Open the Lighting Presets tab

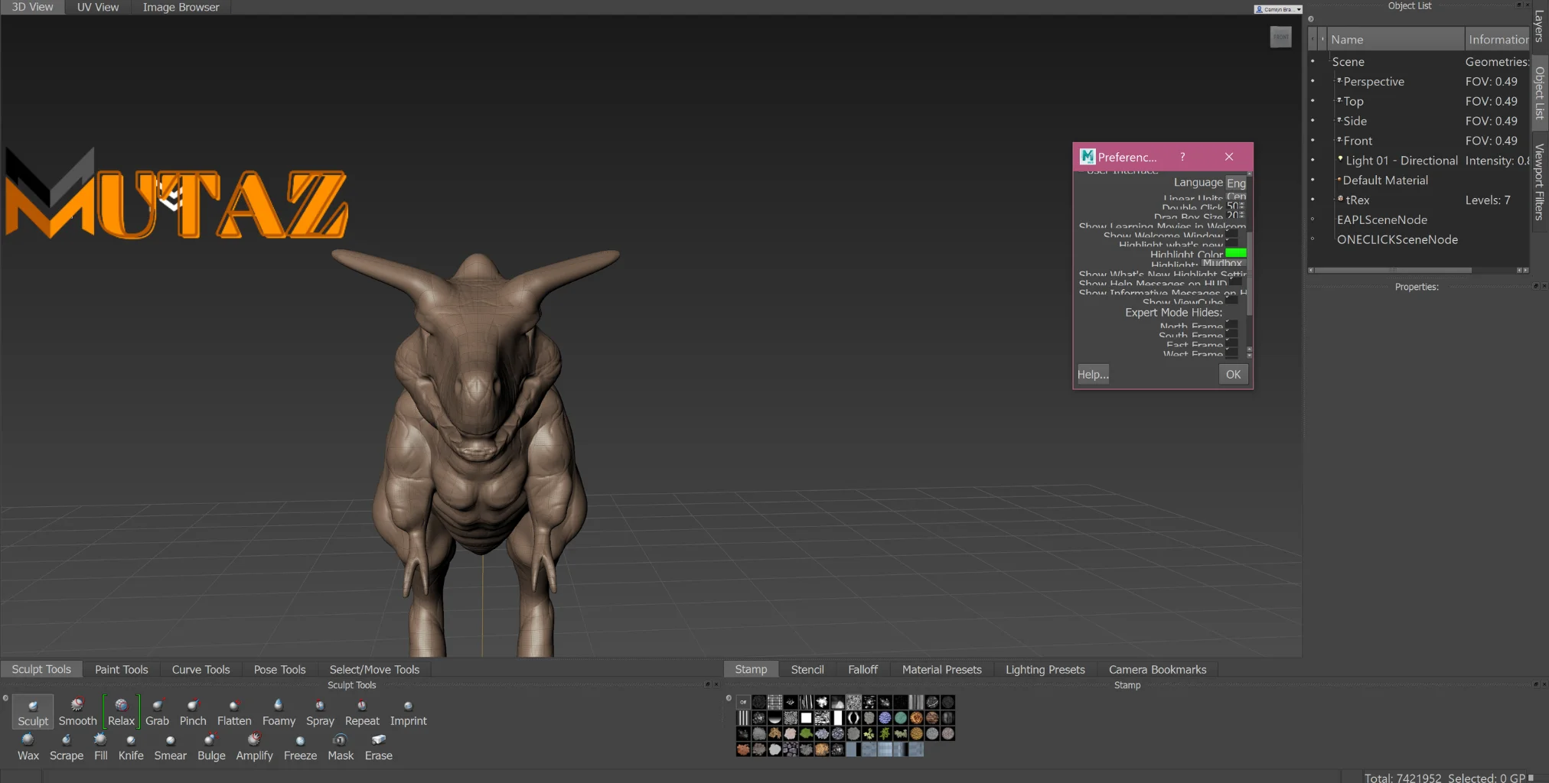click(1045, 669)
